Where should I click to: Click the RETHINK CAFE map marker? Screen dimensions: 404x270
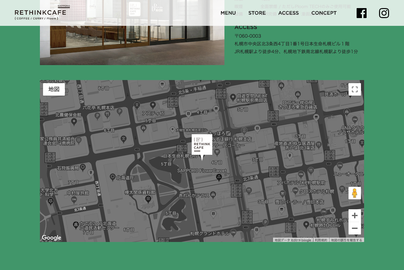pos(202,147)
